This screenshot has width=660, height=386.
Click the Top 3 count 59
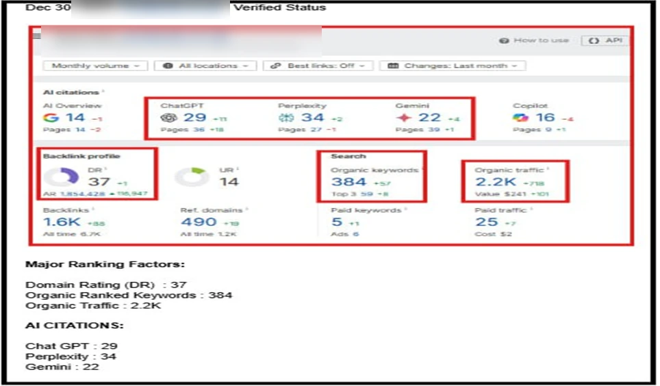pos(366,194)
